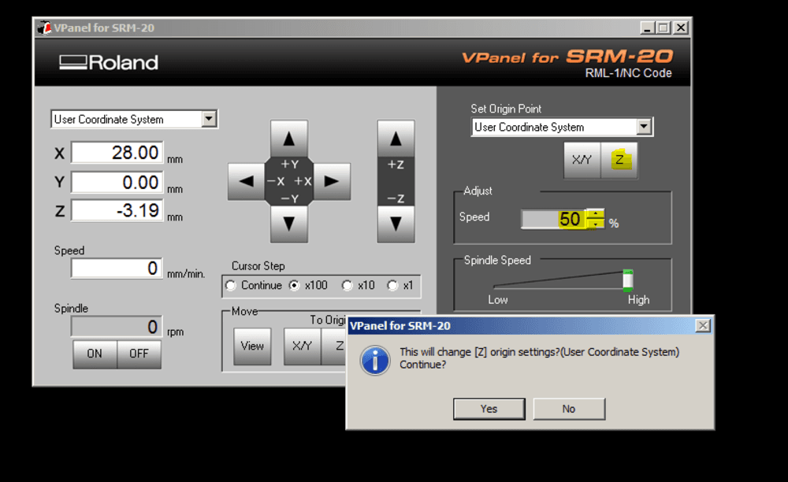Move to View position
788x482 pixels.
(x=252, y=347)
